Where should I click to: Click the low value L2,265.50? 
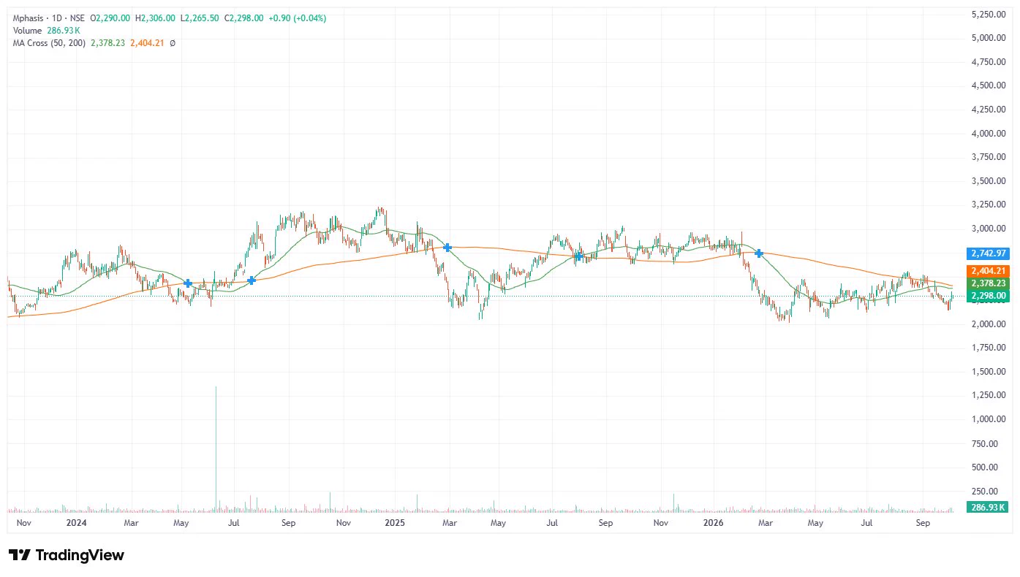[200, 18]
